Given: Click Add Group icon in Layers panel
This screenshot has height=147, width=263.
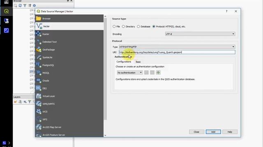Looking at the screenshot, I should [20, 102].
